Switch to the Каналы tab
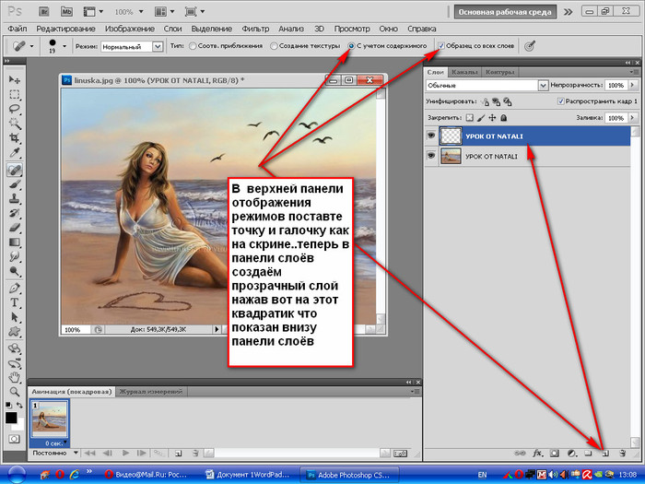 coord(464,72)
